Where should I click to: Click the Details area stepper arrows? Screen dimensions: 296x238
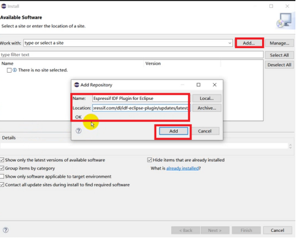pos(291,146)
